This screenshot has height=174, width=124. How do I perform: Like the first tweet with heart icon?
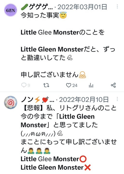coord(68,85)
